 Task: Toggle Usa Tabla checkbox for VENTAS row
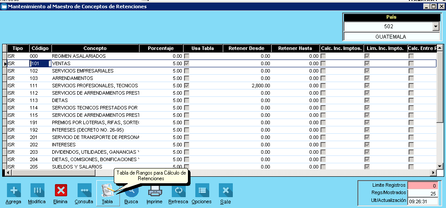(187, 63)
